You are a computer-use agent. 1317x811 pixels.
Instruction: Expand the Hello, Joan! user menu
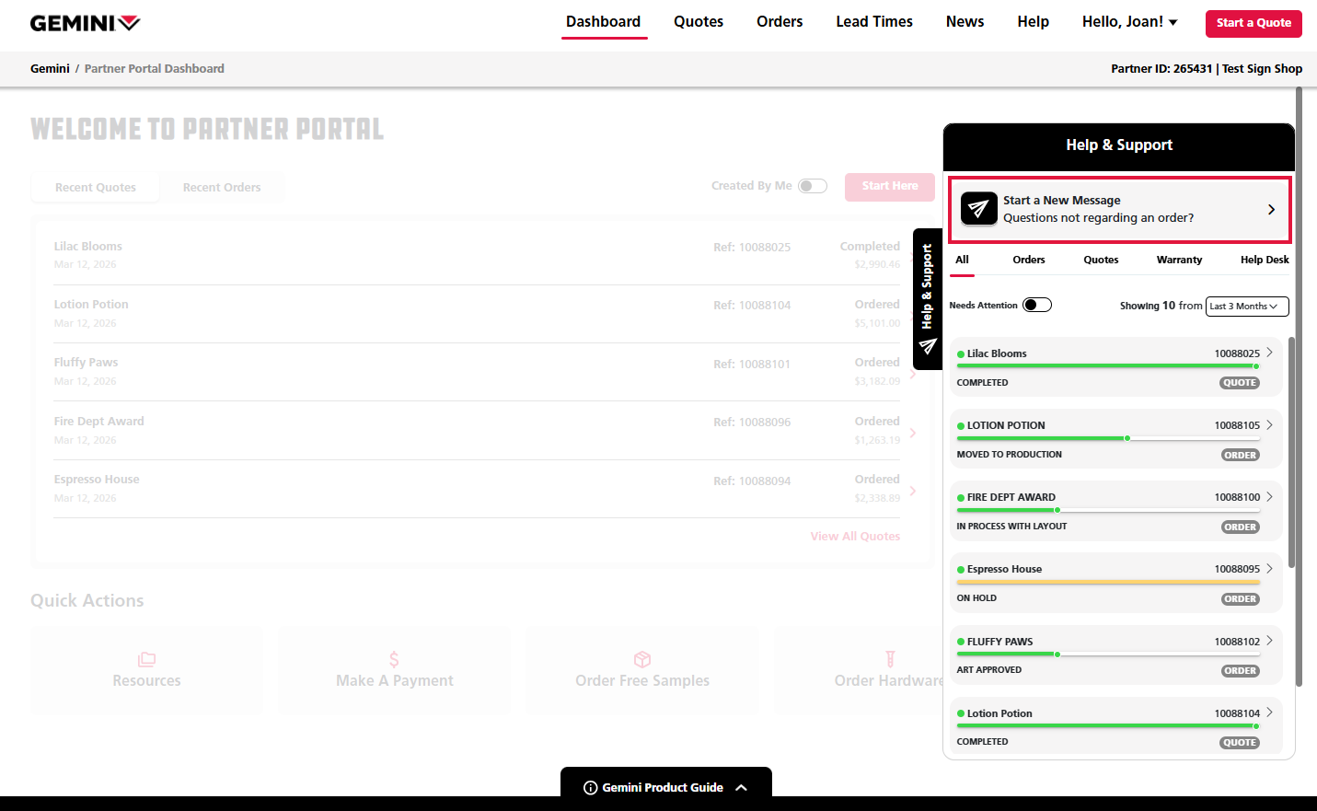1129,22
